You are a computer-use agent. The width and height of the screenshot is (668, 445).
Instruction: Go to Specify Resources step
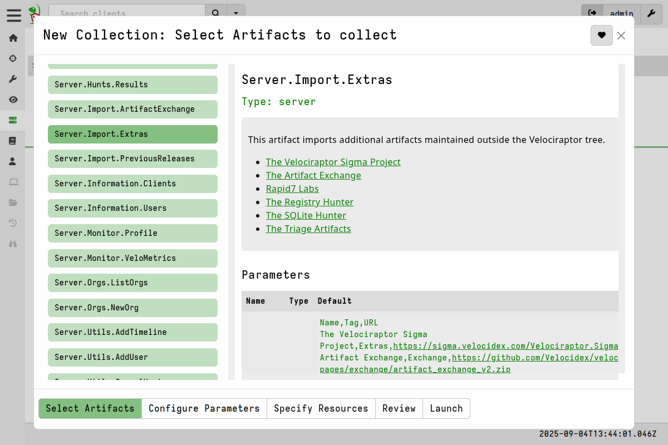click(x=321, y=408)
